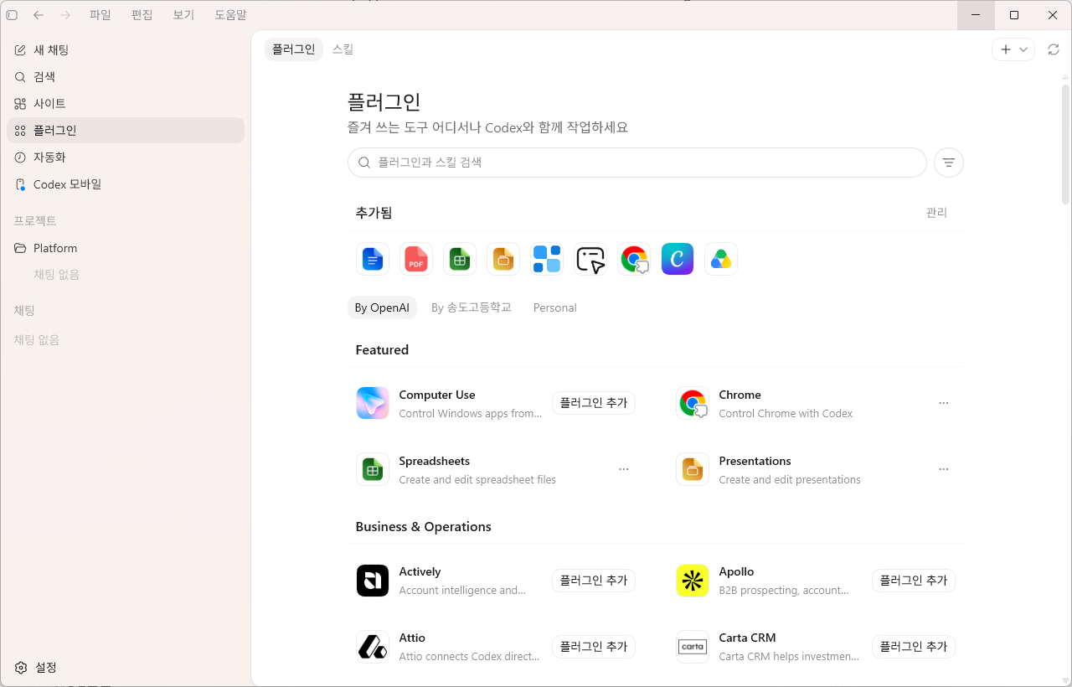Screen dimensions: 1072x687
Task: Open the orange Presentations icon in added row
Action: (x=503, y=259)
